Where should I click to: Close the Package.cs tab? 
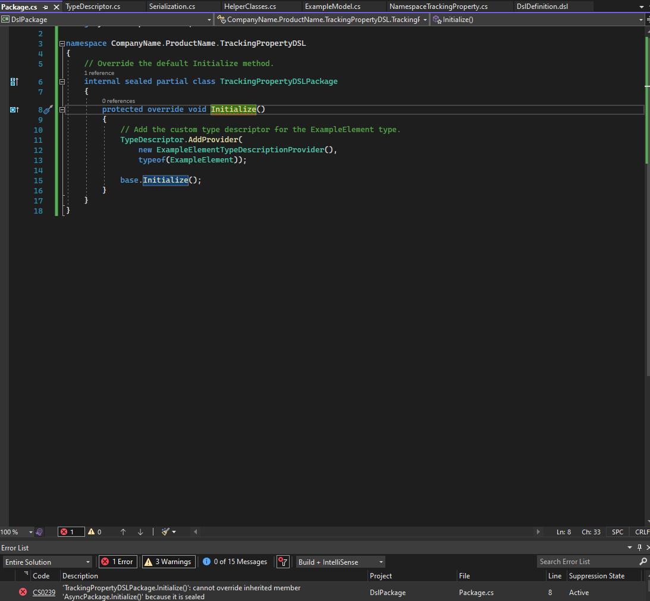[56, 7]
